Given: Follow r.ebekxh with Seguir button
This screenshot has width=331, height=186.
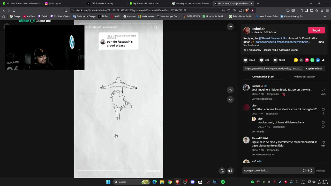Looking at the screenshot, I should point(316,30).
